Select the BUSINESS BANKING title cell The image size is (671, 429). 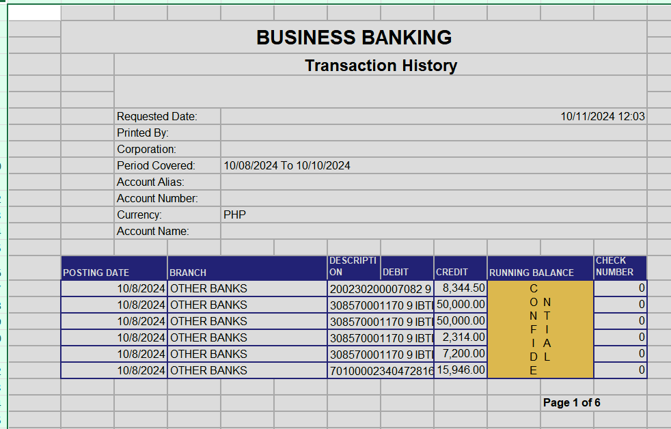[354, 37]
